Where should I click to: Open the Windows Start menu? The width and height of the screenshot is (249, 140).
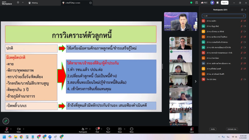[x=4, y=137]
